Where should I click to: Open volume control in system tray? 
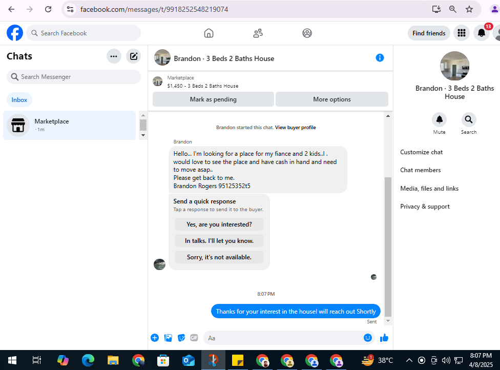(x=446, y=360)
